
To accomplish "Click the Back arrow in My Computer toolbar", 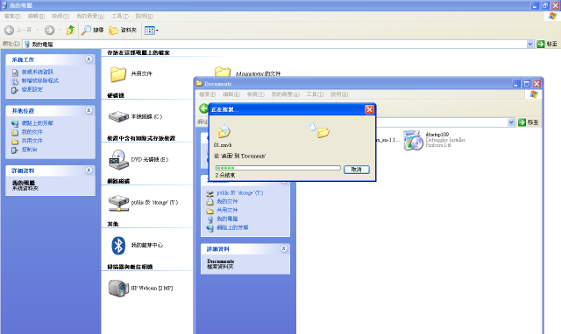I will (10, 31).
